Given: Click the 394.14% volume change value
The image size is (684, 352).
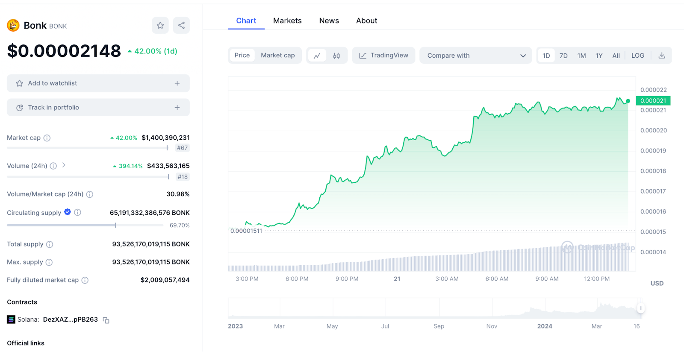Looking at the screenshot, I should [128, 166].
